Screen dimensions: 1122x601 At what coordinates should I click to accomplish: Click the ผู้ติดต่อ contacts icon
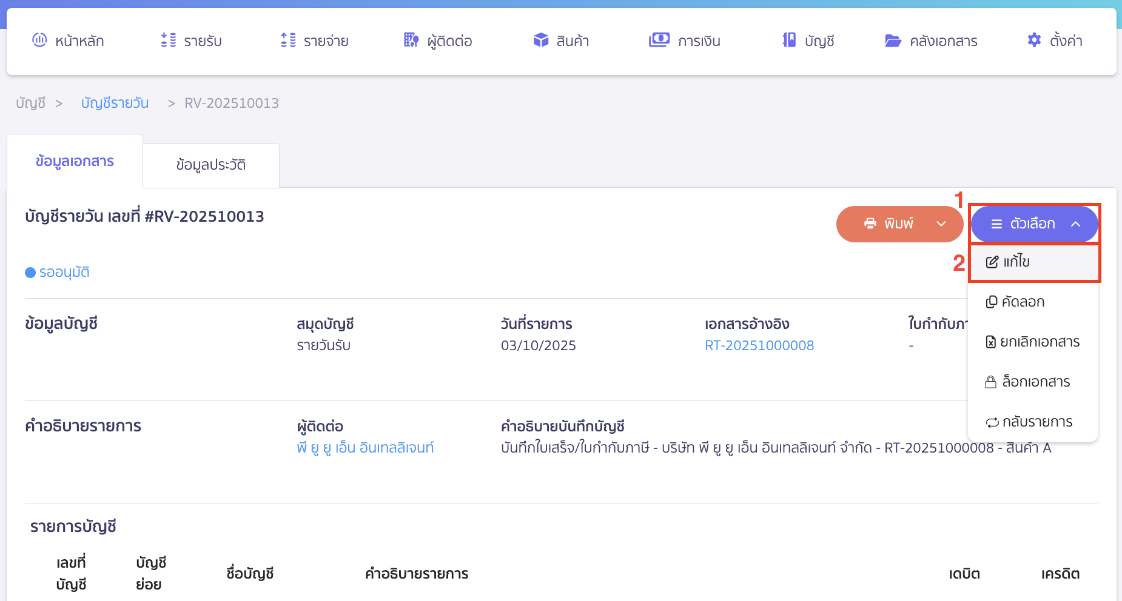tap(410, 40)
